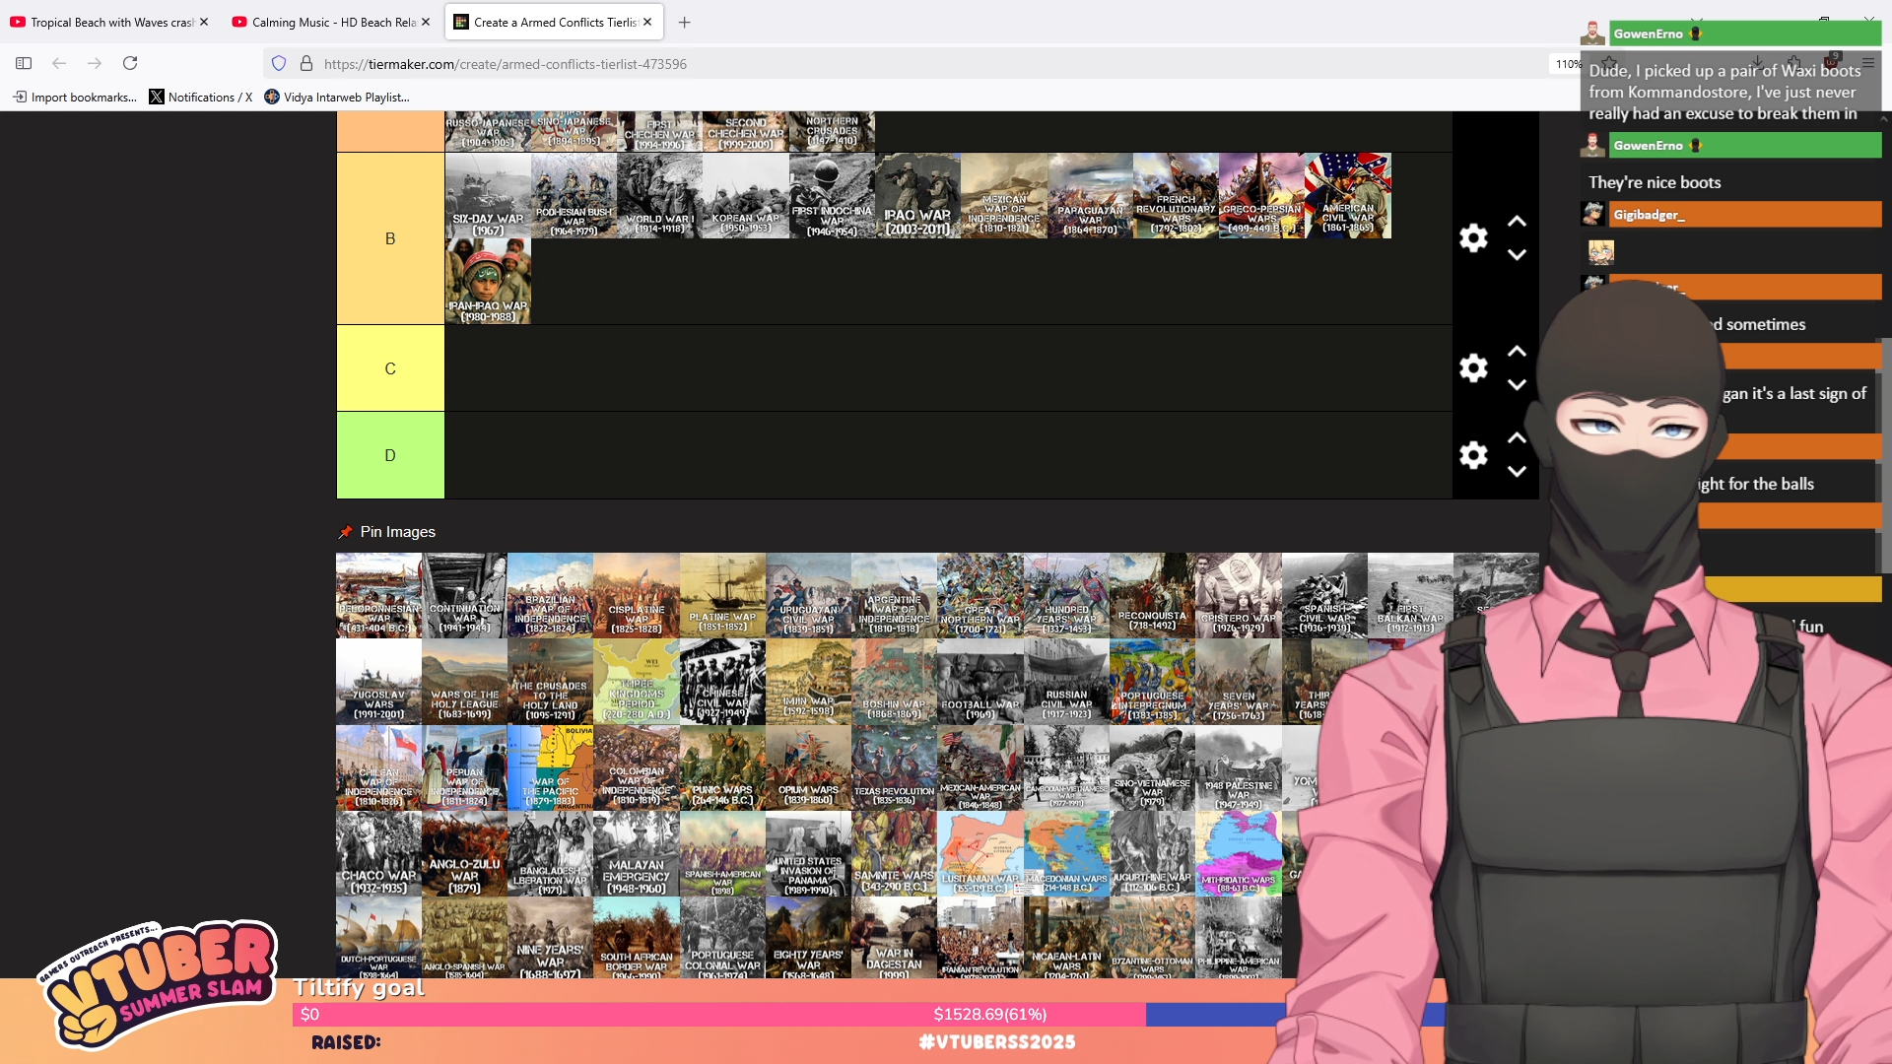Select Paraguayan War image
Screen dimensions: 1892x1064
point(1090,195)
